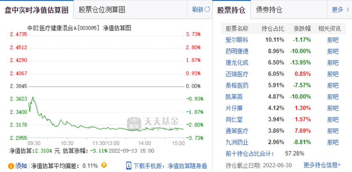Click 10.11% holding value for 爱尔眼科
352x172 pixels.
(x=275, y=40)
